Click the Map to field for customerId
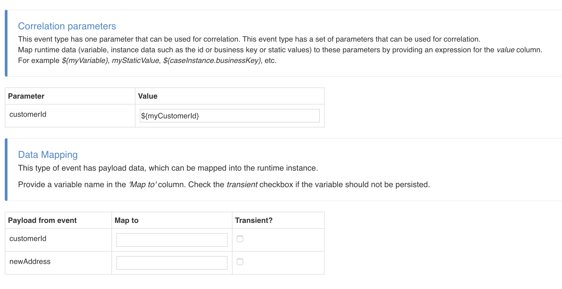Viewport: 562px width, 289px height. pyautogui.click(x=171, y=240)
